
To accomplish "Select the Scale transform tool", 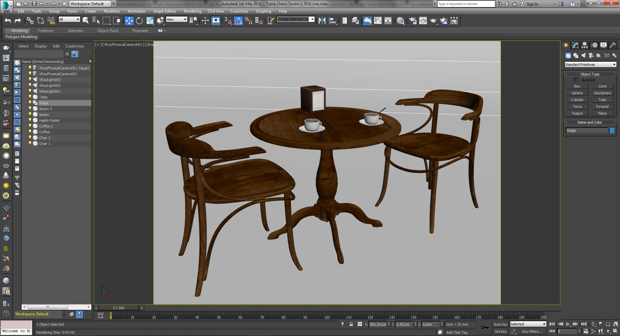I will click(x=150, y=21).
